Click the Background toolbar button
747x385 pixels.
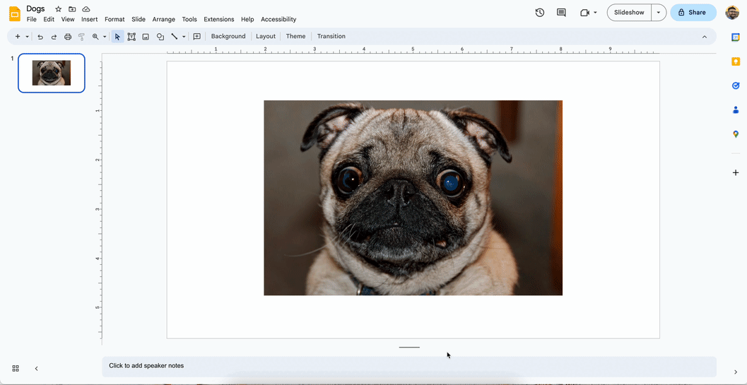[x=228, y=36]
